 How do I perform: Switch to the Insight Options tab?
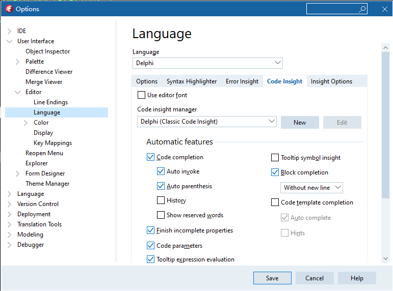click(x=331, y=81)
